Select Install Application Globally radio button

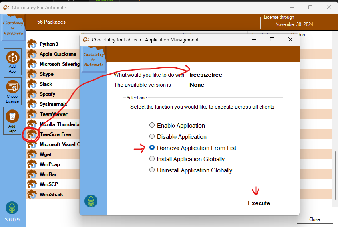point(152,159)
